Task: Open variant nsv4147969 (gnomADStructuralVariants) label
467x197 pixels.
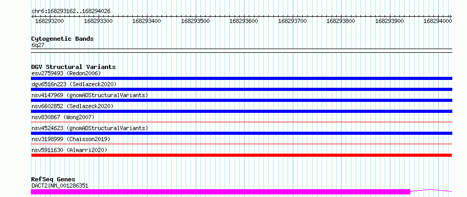Action: coord(90,95)
